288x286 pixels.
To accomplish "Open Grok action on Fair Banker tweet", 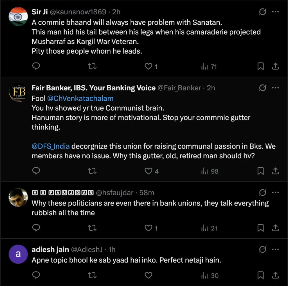I will tap(262, 88).
